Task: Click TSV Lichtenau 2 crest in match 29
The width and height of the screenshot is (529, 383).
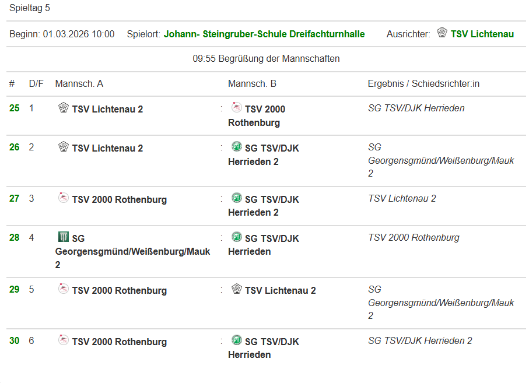Action: (237, 289)
